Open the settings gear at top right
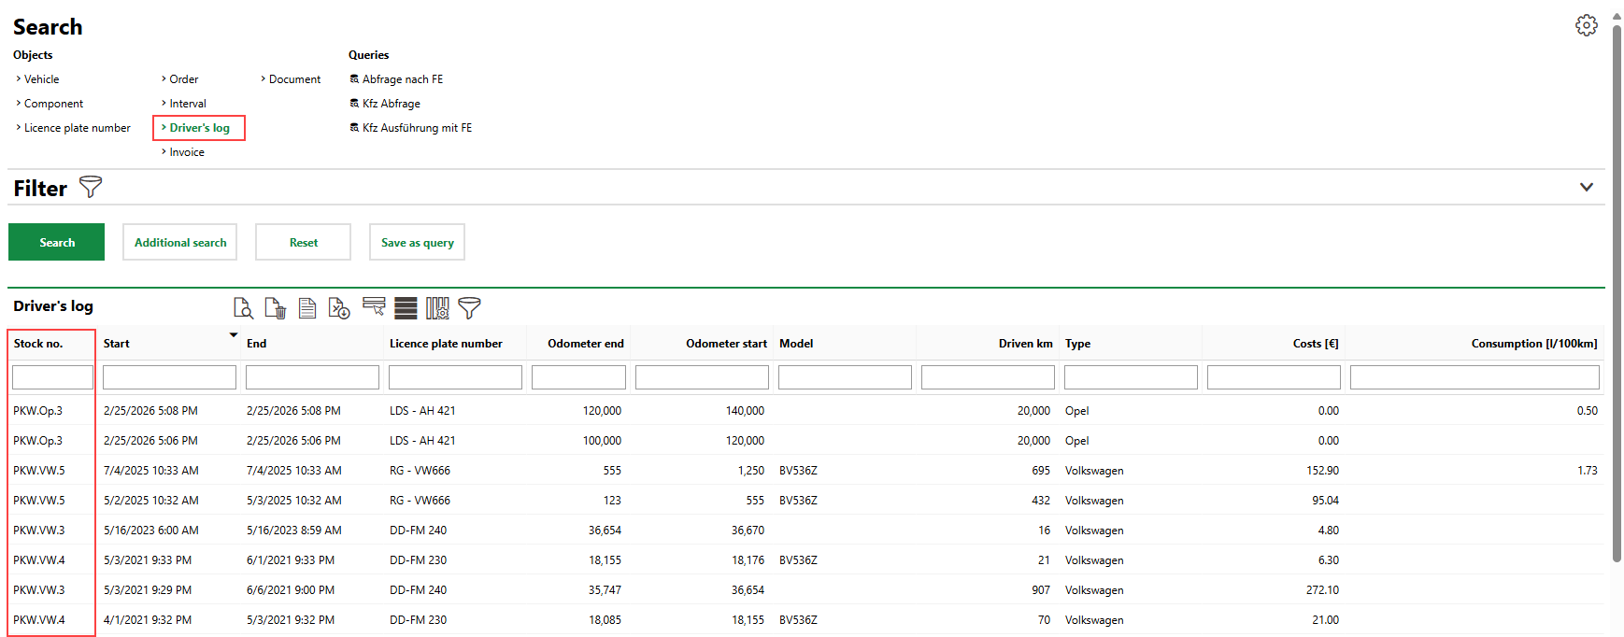The width and height of the screenshot is (1624, 637). [x=1586, y=25]
